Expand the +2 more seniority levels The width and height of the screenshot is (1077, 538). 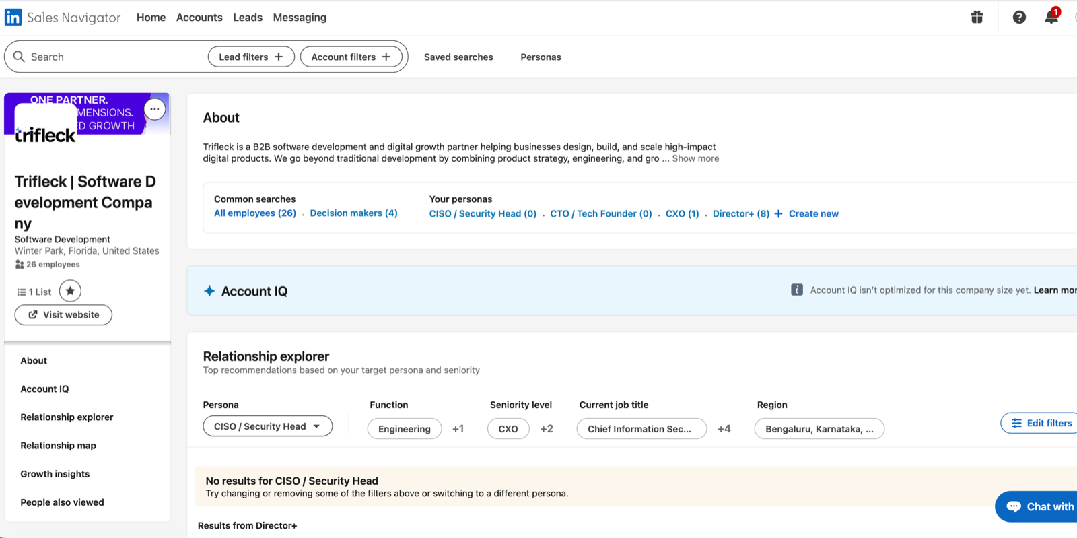(547, 428)
